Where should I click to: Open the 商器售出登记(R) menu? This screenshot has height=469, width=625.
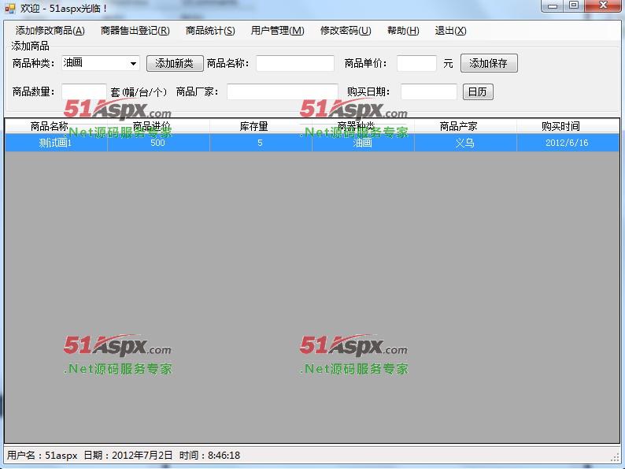coord(135,31)
